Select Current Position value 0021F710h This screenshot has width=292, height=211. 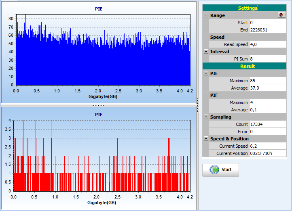[268, 153]
